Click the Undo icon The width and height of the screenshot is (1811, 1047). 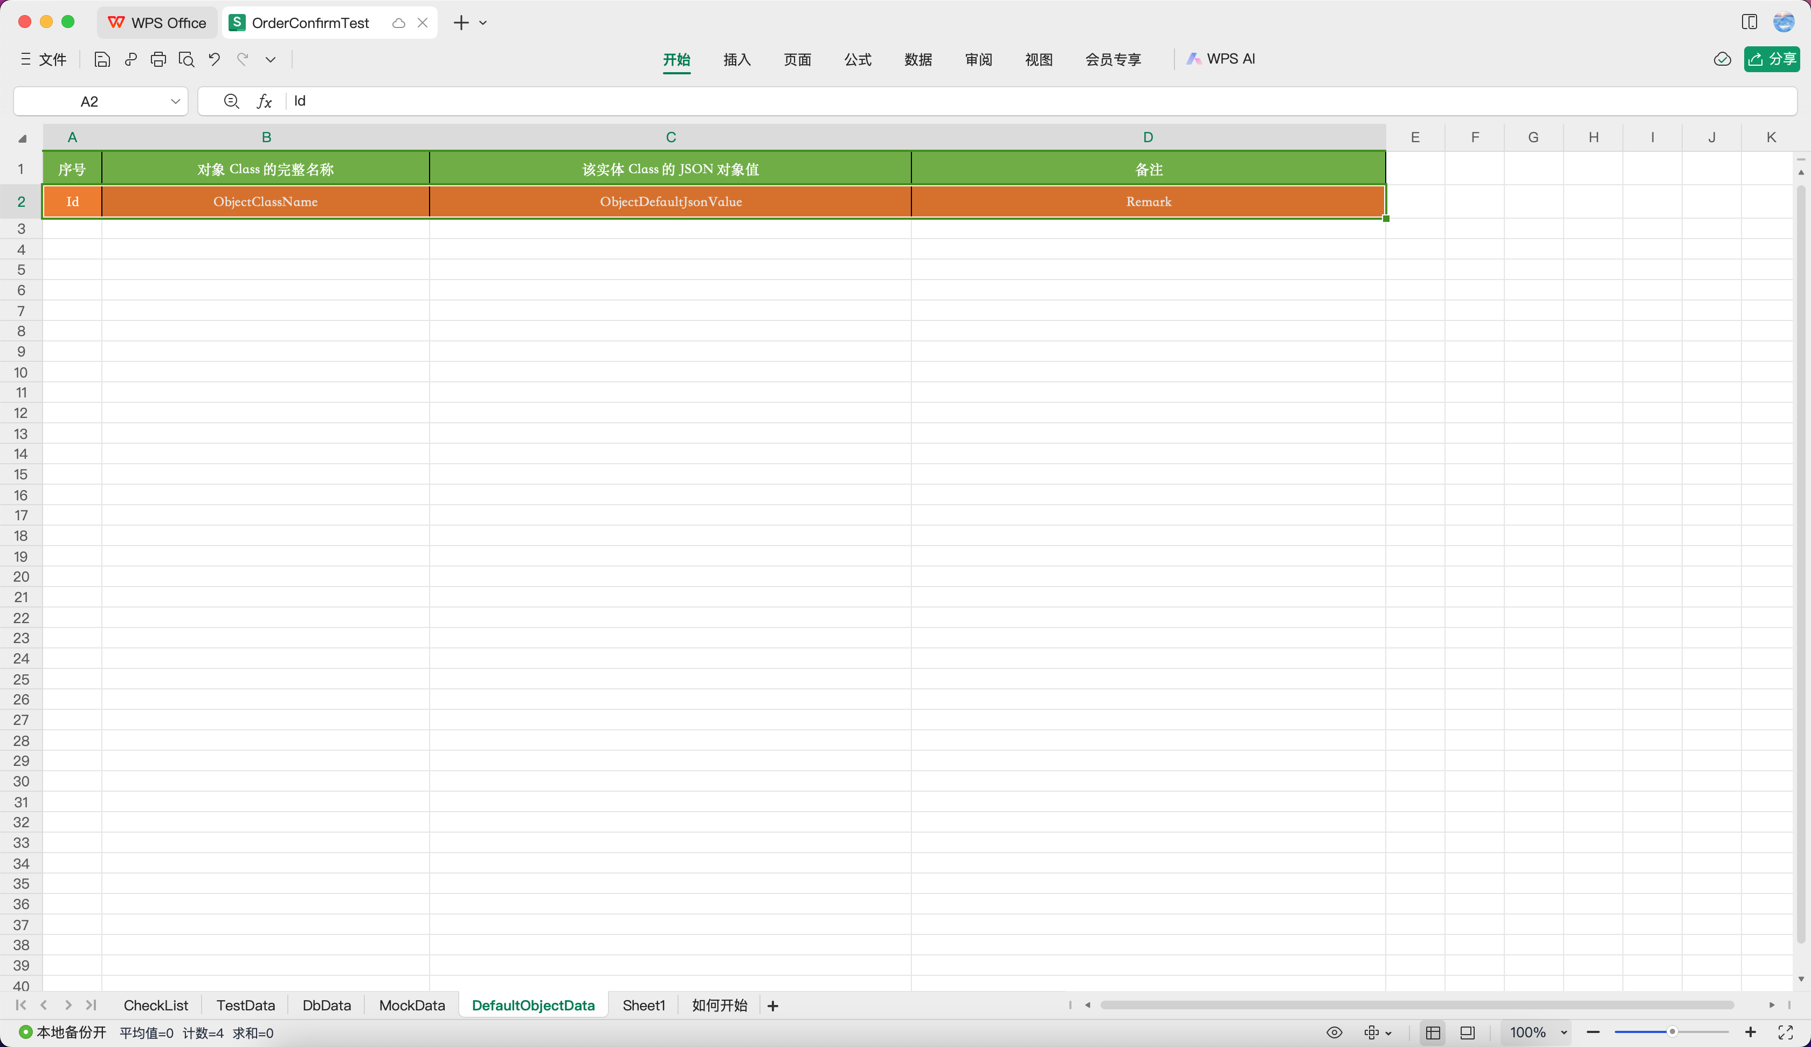point(213,59)
